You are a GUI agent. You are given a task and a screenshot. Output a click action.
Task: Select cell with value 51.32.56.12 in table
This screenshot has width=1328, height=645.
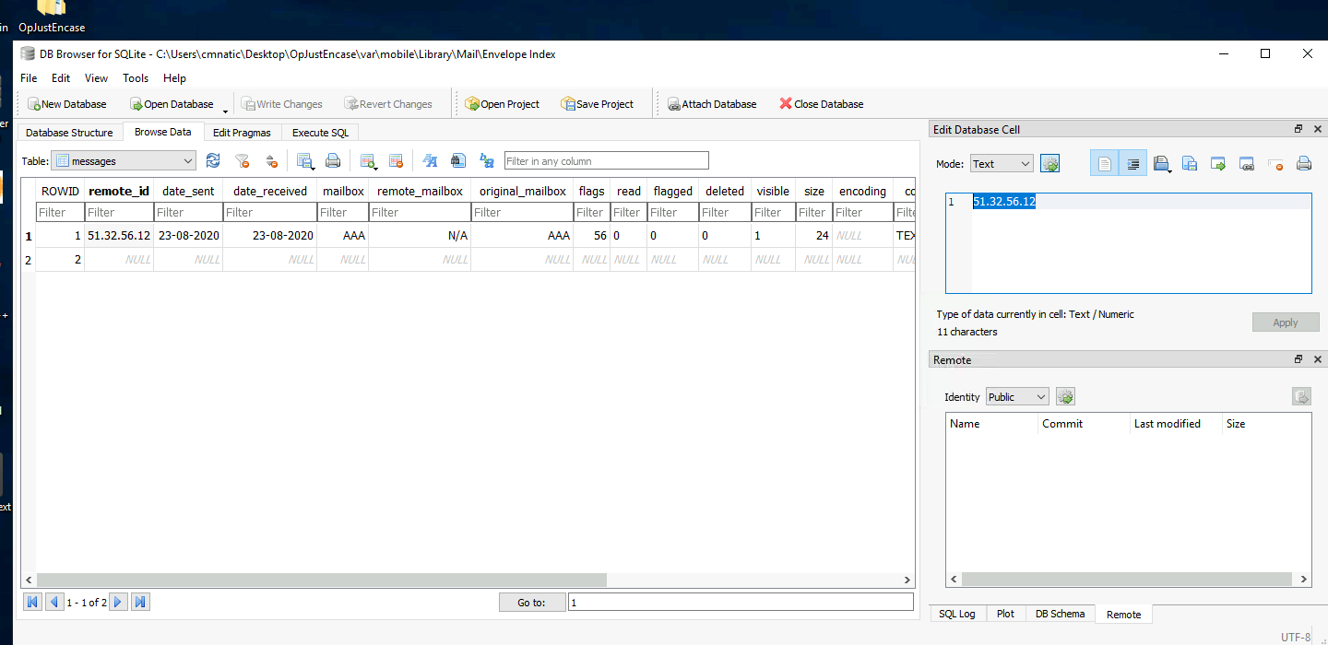click(118, 236)
